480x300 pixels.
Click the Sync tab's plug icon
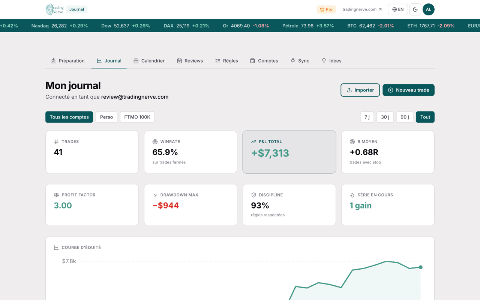(x=293, y=61)
